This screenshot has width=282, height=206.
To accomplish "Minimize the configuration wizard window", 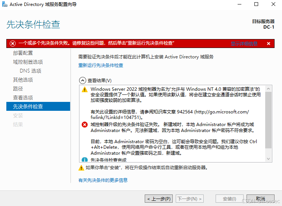I will tap(239, 4).
